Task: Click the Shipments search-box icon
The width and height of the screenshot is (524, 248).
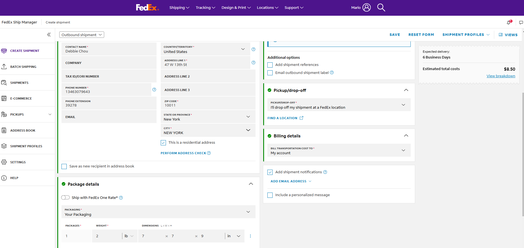Action: [x=4, y=82]
